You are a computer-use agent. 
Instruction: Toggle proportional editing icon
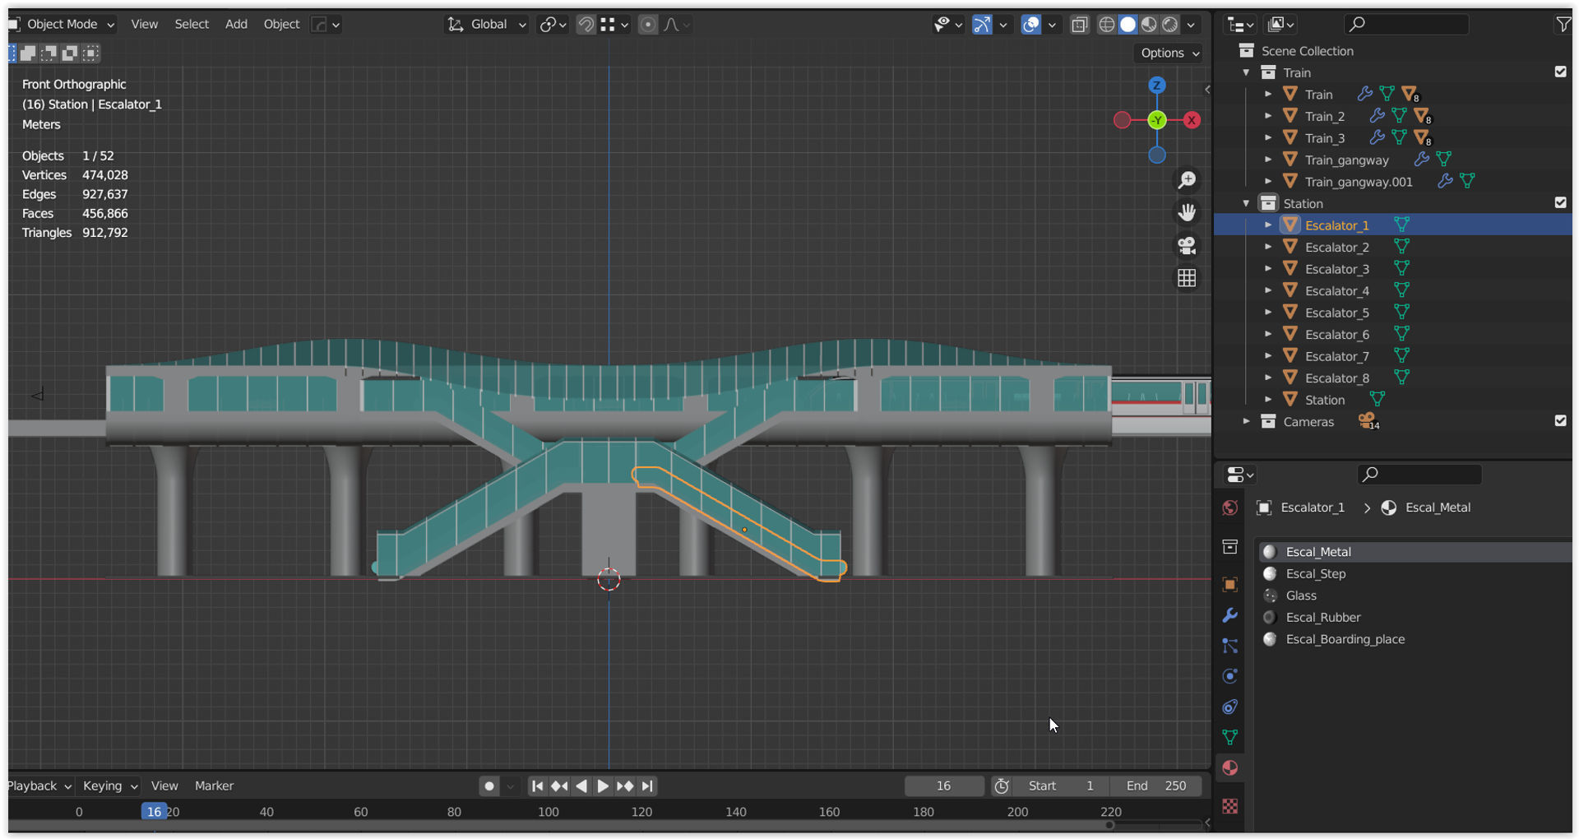point(648,25)
